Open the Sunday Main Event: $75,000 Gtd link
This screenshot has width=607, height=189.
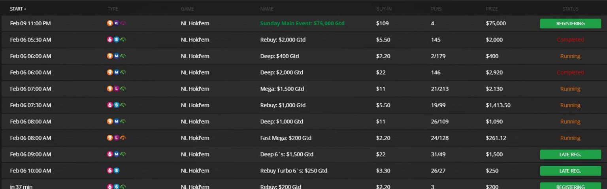tap(302, 23)
